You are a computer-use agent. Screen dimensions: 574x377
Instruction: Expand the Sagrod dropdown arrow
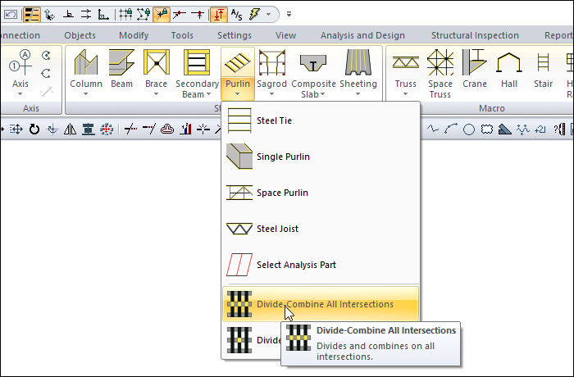[x=271, y=94]
